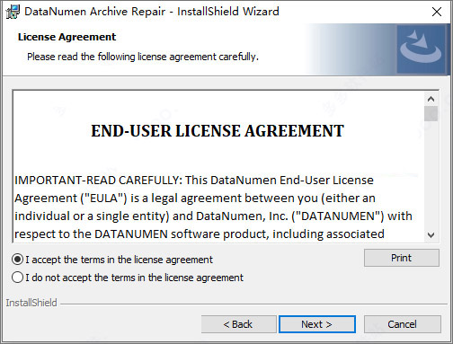The image size is (453, 344).
Task: Click the installer icon in the title bar
Action: [13, 12]
